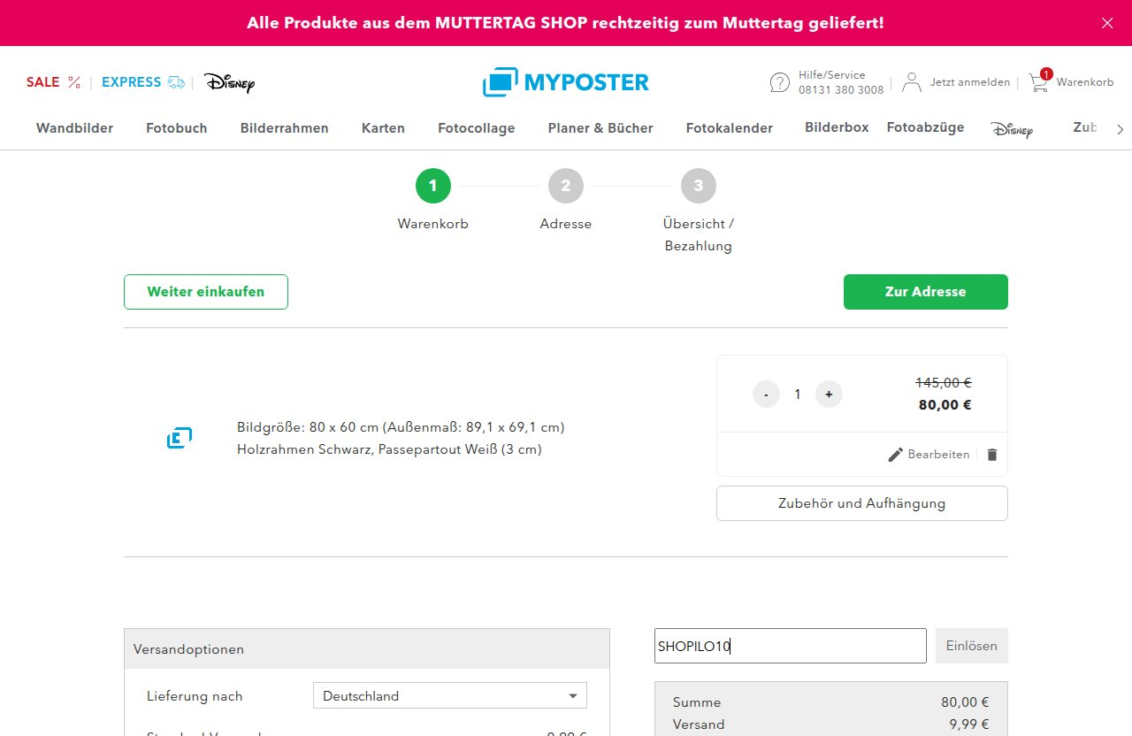The image size is (1132, 736).
Task: Select the Versand 9,99 € row
Action: pyautogui.click(x=831, y=724)
